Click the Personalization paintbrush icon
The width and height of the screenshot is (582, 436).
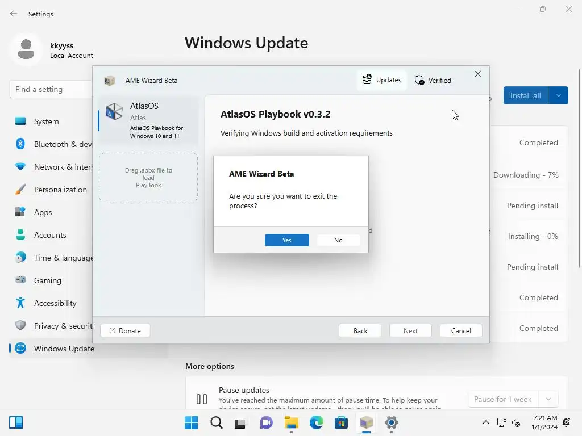point(20,189)
